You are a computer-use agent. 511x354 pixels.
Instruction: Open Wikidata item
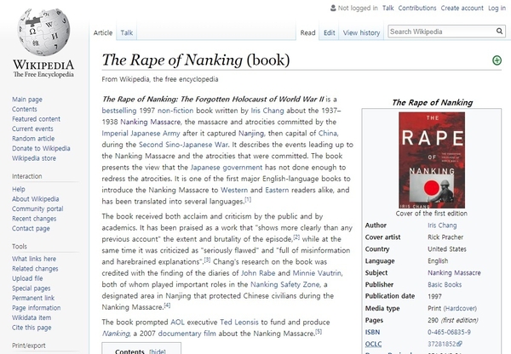tap(32, 317)
